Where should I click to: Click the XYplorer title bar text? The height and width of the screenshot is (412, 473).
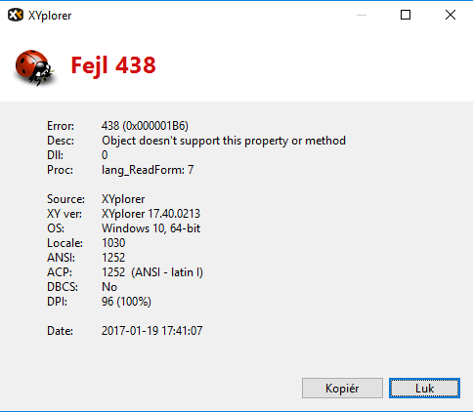pyautogui.click(x=50, y=16)
